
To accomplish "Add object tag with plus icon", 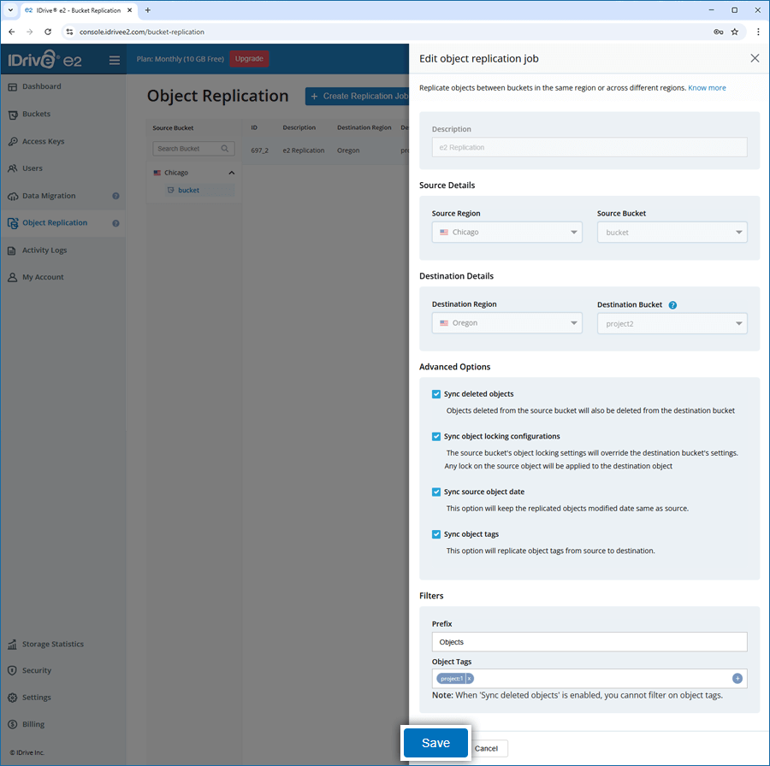I will coord(737,679).
